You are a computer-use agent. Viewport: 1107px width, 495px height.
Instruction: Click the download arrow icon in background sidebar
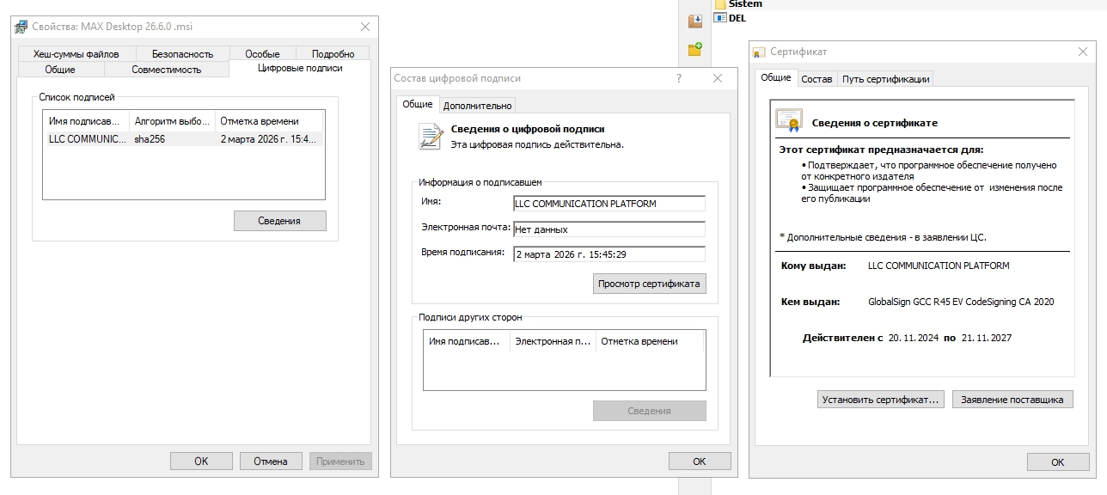[695, 21]
